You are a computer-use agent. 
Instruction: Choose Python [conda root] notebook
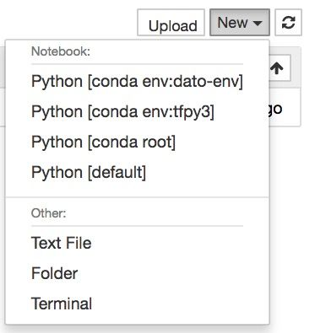[x=137, y=142]
